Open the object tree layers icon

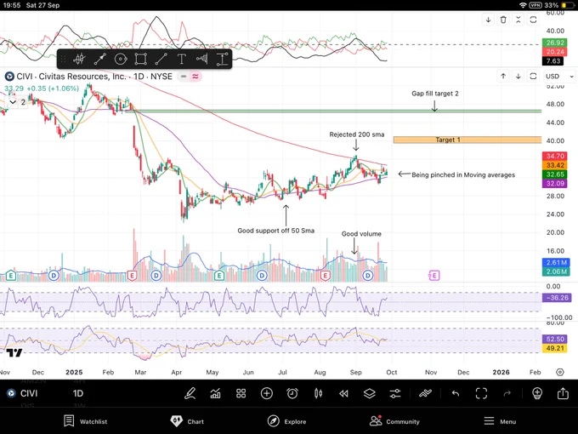coord(369,393)
